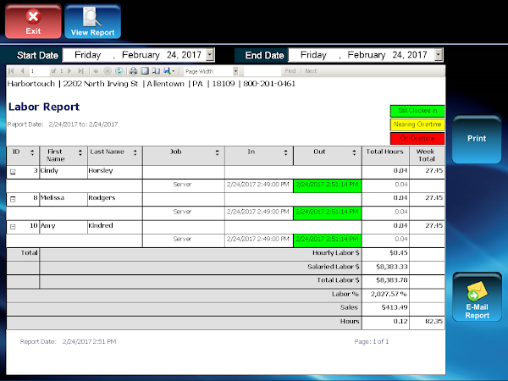Click the Hourly Labor $0.45 value

399,252
